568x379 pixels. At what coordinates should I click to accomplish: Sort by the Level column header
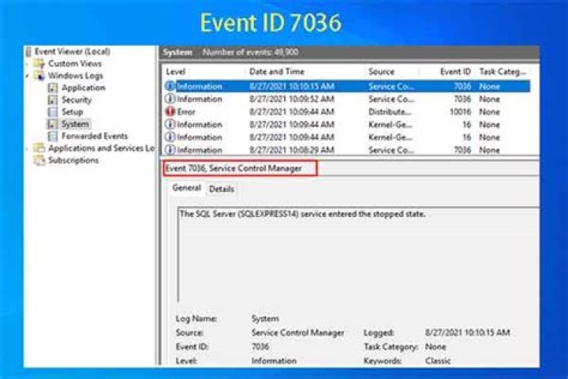(176, 72)
